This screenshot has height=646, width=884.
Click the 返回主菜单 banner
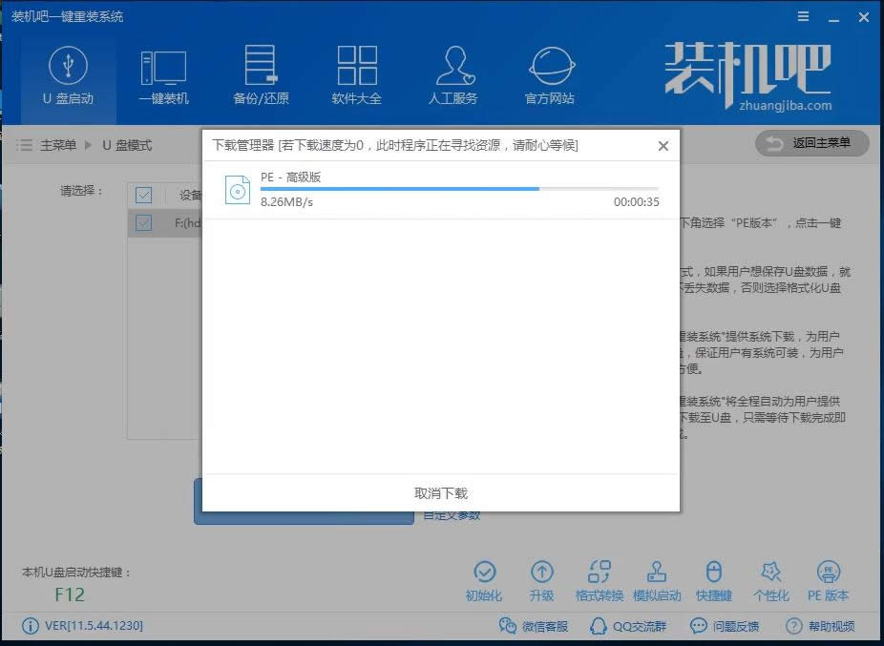(810, 141)
